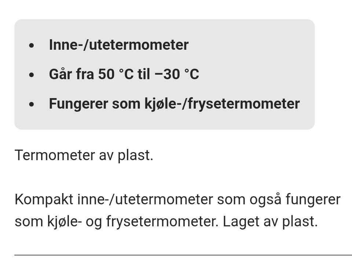Click the word "fungerer" in the description paragraph
The width and height of the screenshot is (352, 260).
[x=313, y=199]
